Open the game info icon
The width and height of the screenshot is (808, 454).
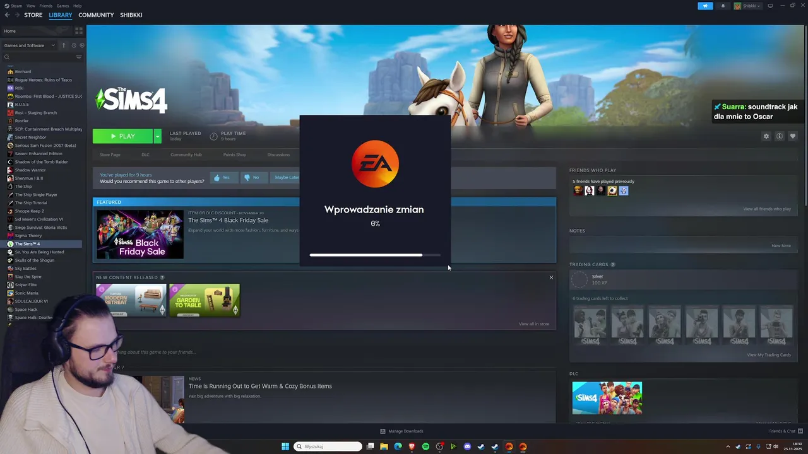pos(780,136)
